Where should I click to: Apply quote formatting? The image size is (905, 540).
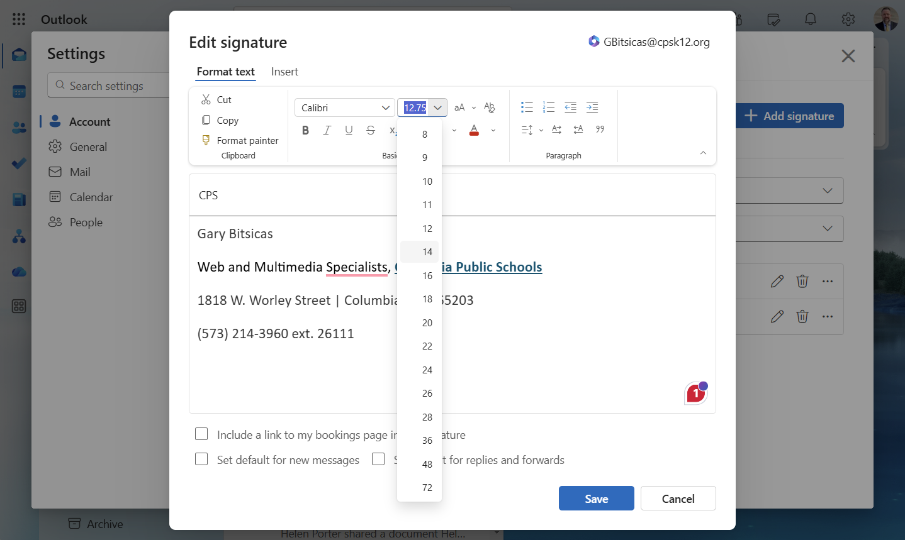[600, 129]
